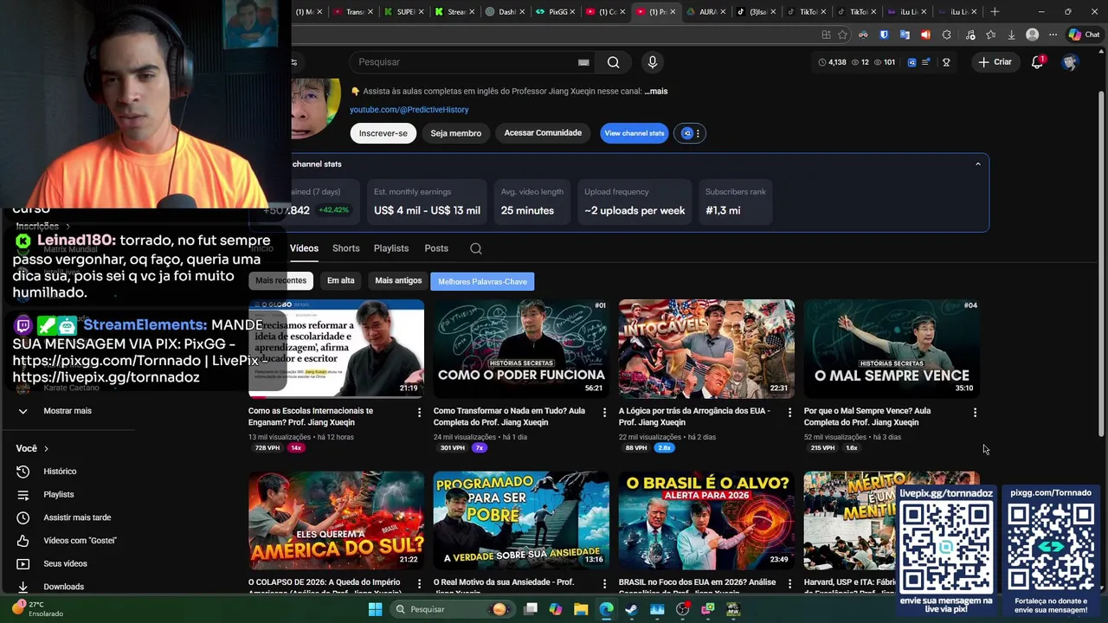Open the 'O MAL SEMPRE VENCE' video thumbnail

[892, 349]
